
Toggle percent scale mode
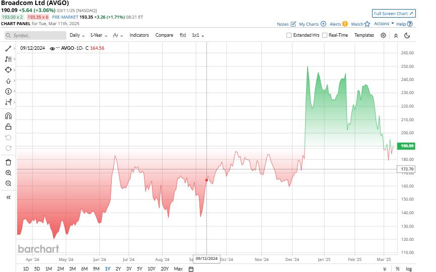(398, 268)
